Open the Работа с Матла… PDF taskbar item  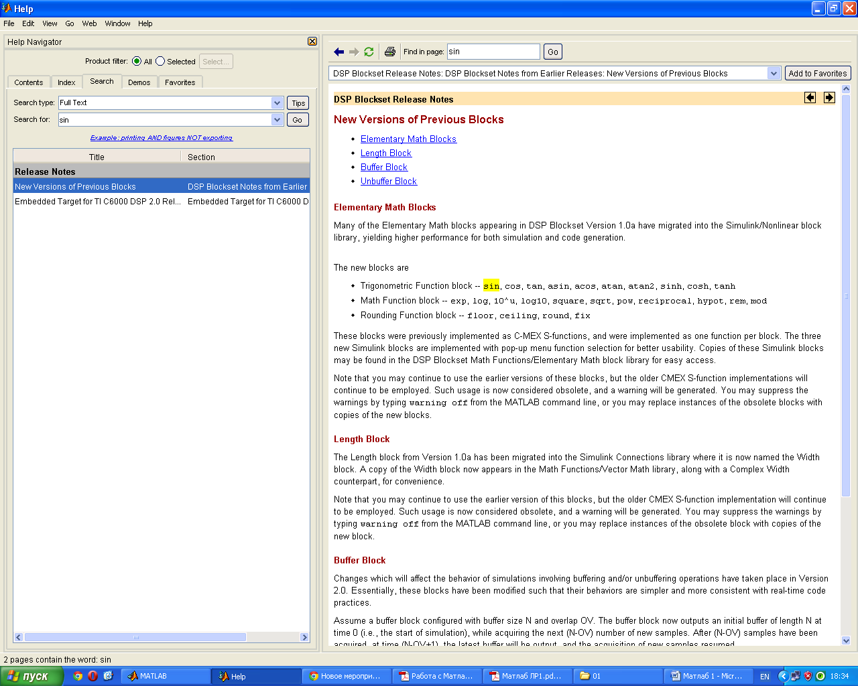(438, 676)
